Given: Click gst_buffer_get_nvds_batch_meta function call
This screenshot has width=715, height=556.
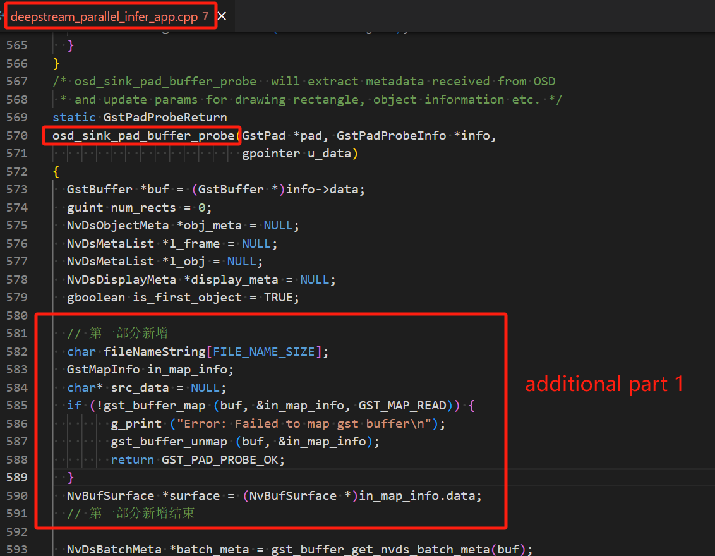Looking at the screenshot, I should (x=380, y=549).
